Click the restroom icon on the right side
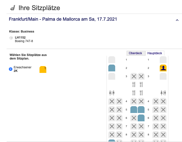The image size is (182, 142). click(x=163, y=93)
